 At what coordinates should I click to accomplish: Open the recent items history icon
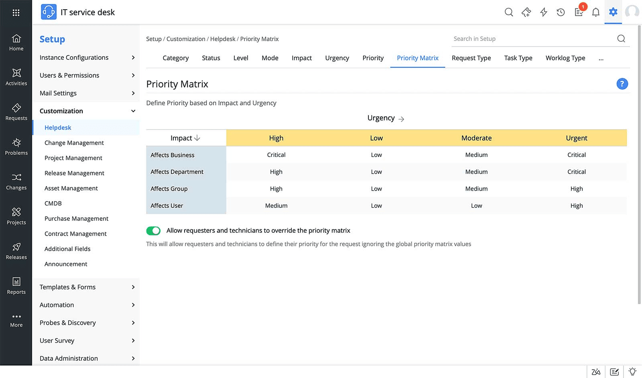point(561,12)
